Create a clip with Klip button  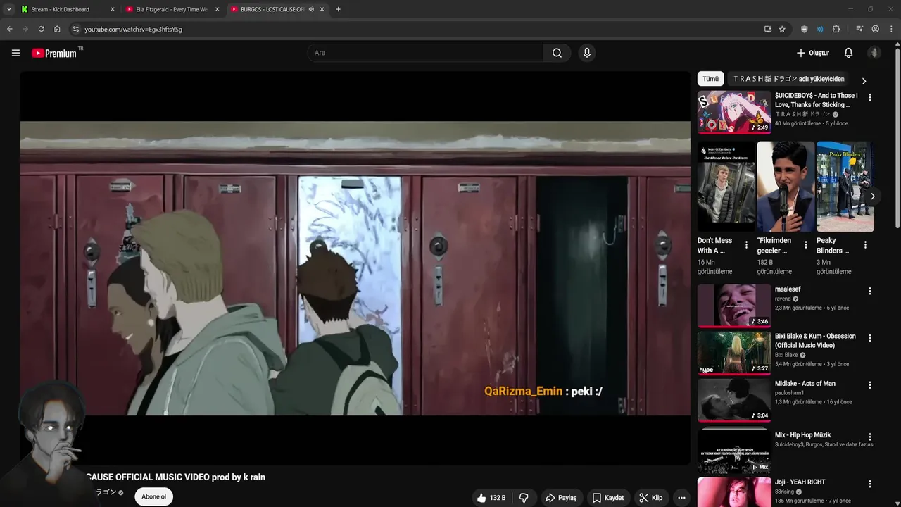coord(650,498)
